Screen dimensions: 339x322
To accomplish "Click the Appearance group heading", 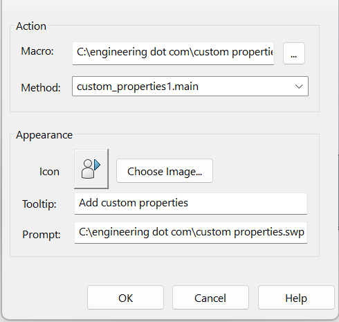I will (44, 135).
